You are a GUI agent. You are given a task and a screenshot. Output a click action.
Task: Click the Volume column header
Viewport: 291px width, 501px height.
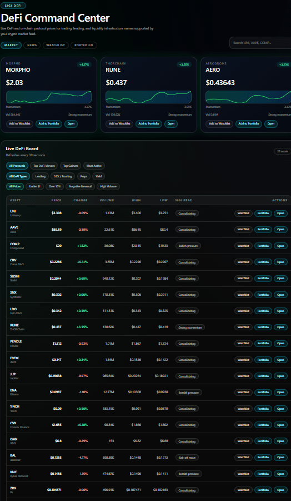click(107, 200)
